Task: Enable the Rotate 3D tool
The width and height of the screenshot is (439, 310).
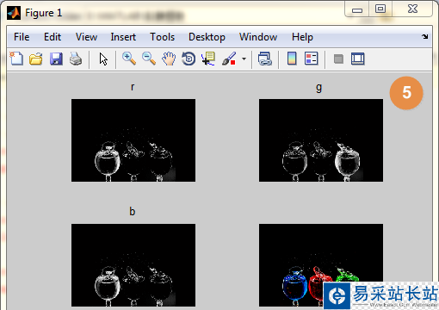Action: pyautogui.click(x=189, y=59)
